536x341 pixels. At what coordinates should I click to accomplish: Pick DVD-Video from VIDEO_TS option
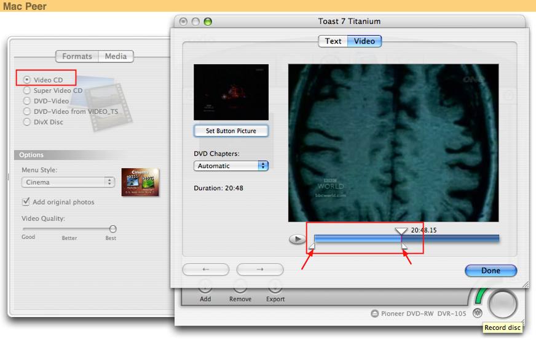tap(27, 111)
